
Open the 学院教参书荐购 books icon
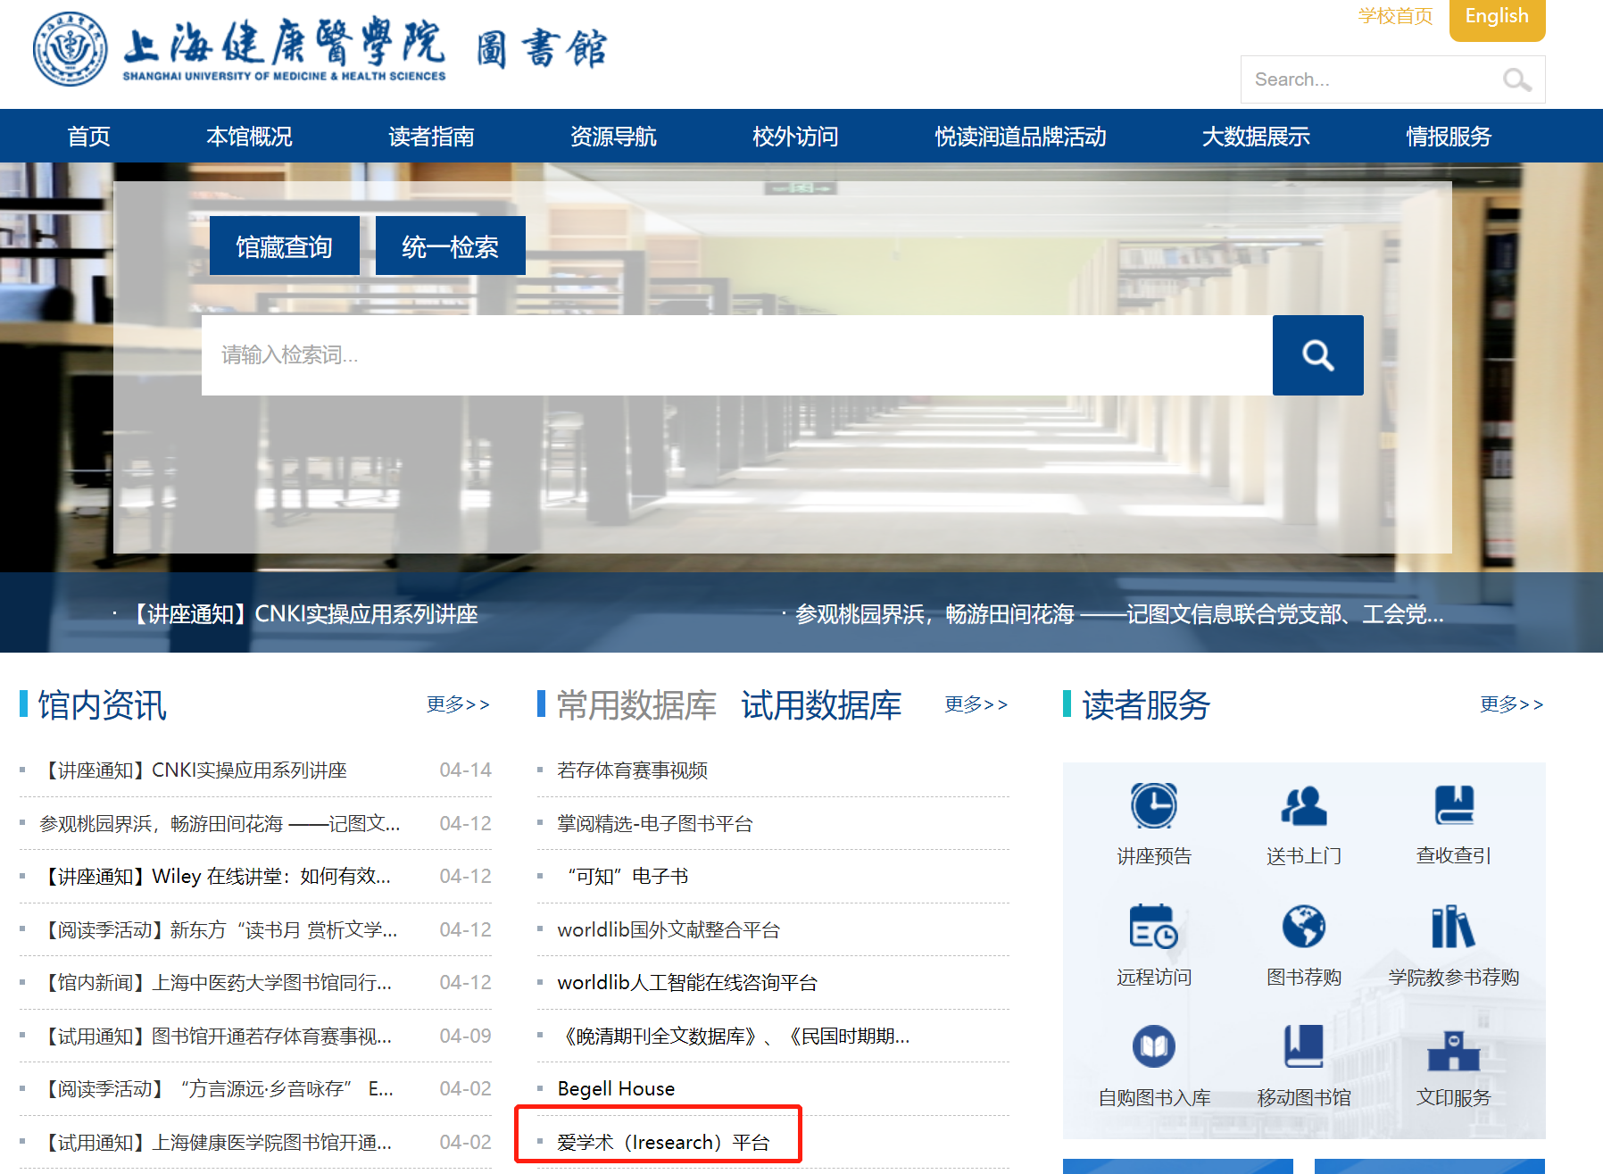1453,927
